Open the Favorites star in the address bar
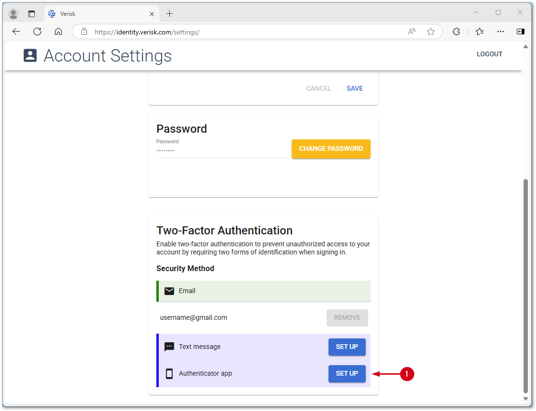Viewport: 536px width, 411px height. click(x=431, y=32)
